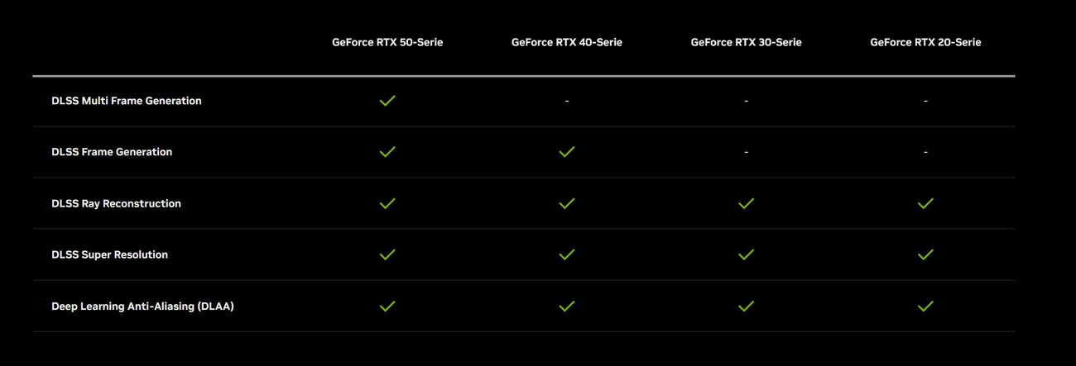Select the GeForce RTX 20-Serie column header

pyautogui.click(x=925, y=42)
